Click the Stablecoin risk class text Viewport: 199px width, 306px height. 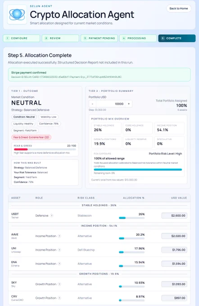click(85, 216)
